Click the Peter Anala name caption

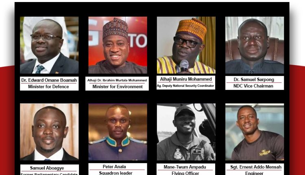114,166
